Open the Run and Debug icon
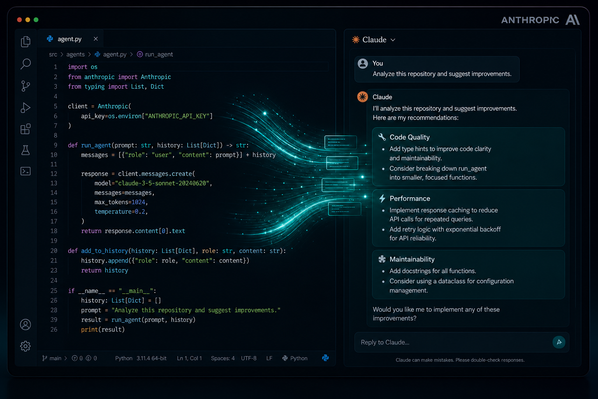The height and width of the screenshot is (399, 598). point(25,108)
